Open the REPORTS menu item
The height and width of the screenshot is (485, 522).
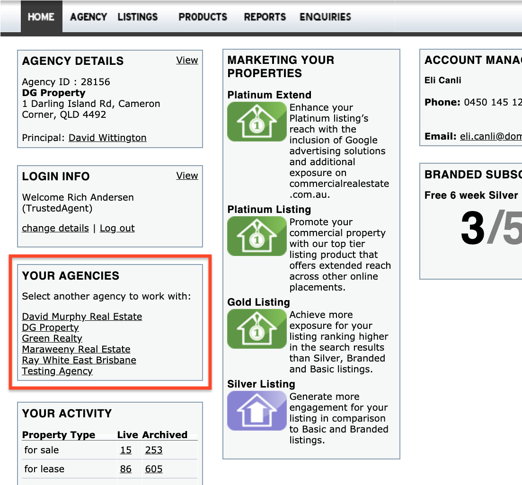click(265, 17)
